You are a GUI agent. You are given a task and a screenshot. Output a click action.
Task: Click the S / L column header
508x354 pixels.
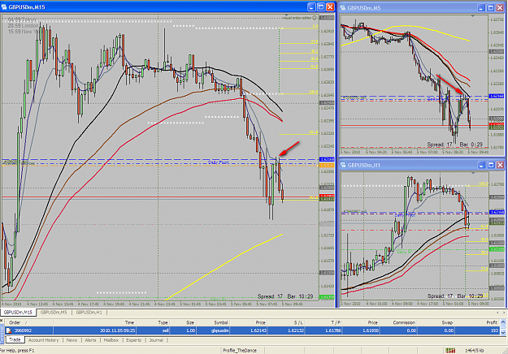click(x=286, y=322)
